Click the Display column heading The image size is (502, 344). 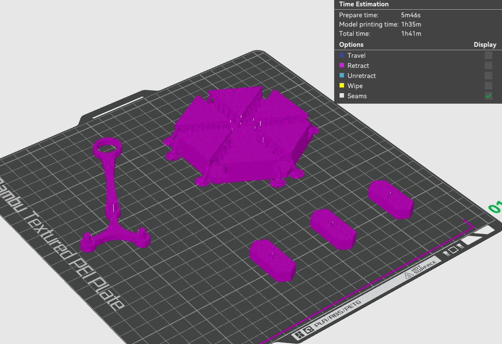click(x=485, y=45)
